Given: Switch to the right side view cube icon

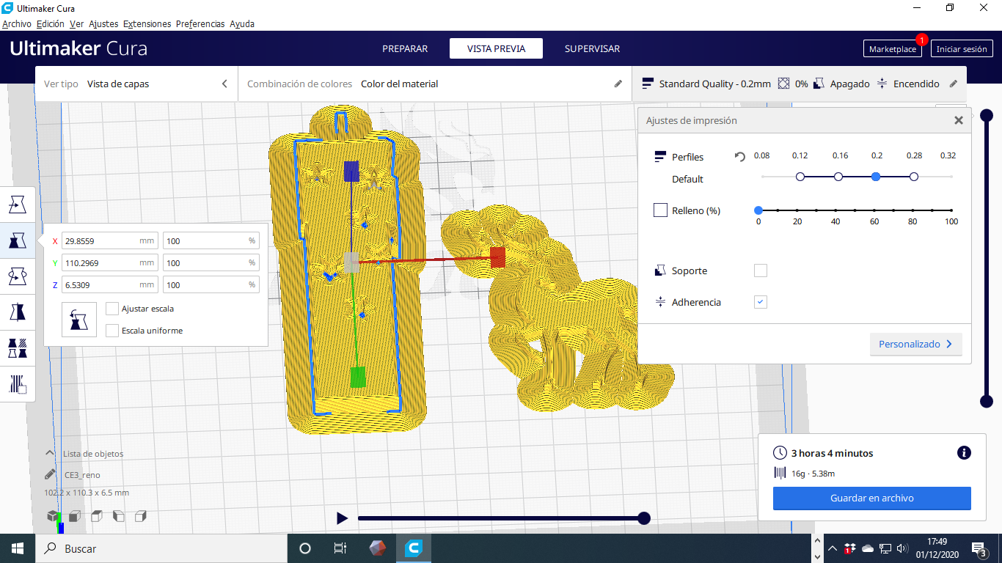Looking at the screenshot, I should [140, 516].
